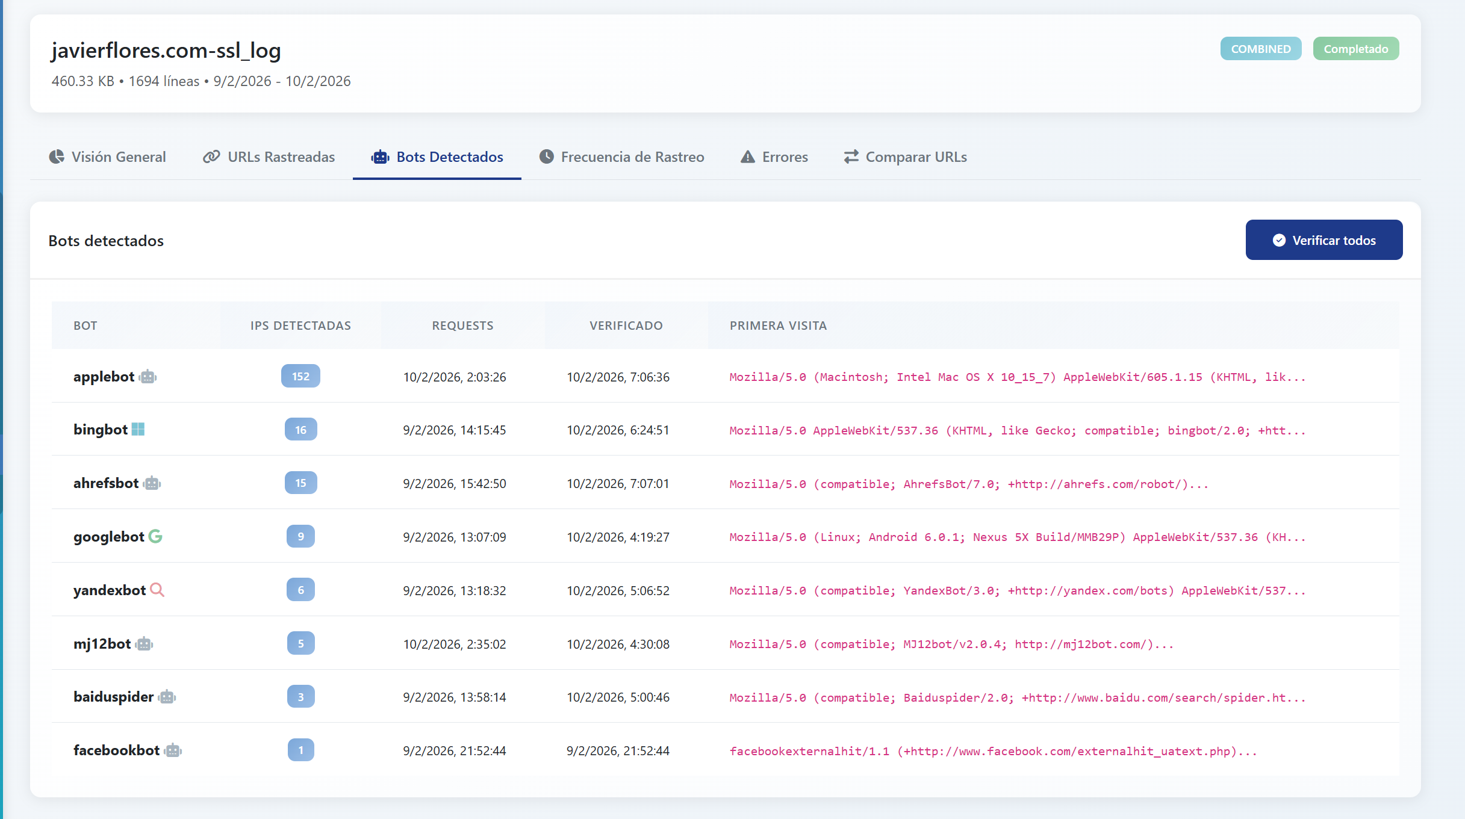Click the robot icon next to applebot
1465x819 pixels.
click(148, 377)
